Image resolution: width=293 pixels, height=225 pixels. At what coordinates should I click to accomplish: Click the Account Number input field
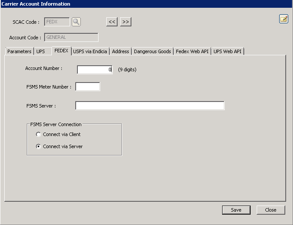(x=95, y=70)
